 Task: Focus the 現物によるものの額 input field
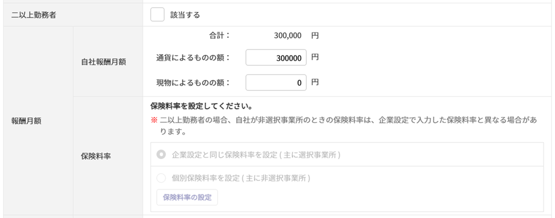(276, 83)
